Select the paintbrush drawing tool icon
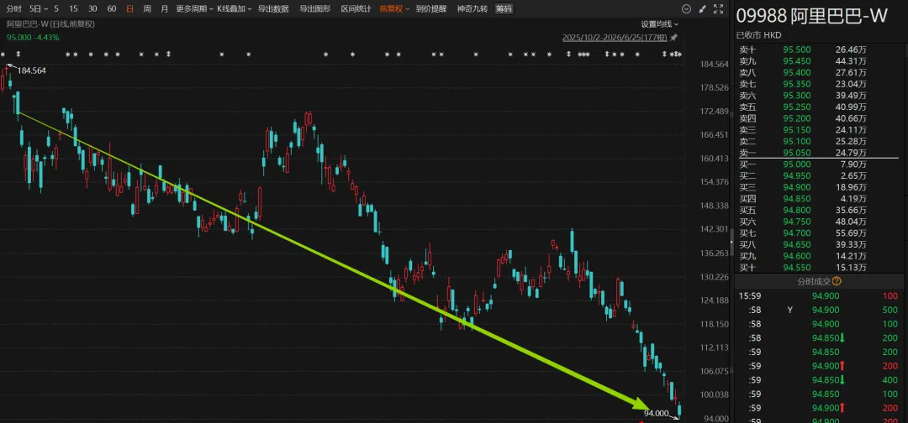This screenshot has width=908, height=423. [x=702, y=8]
